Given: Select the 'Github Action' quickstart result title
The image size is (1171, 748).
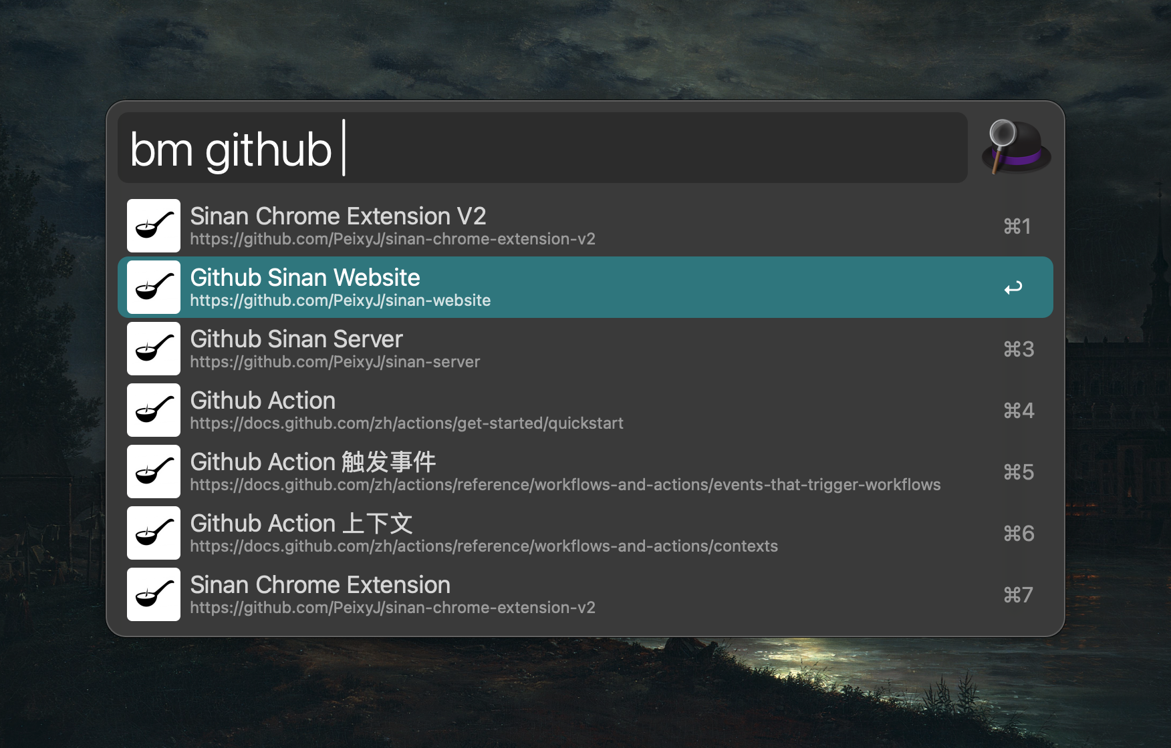Looking at the screenshot, I should [263, 401].
